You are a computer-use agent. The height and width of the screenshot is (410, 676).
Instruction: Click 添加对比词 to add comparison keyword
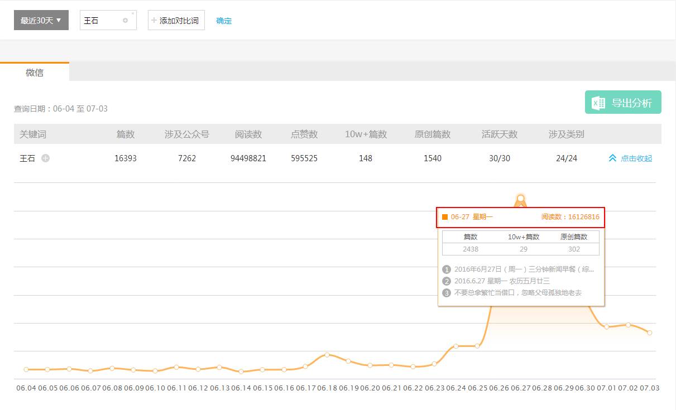coord(176,21)
